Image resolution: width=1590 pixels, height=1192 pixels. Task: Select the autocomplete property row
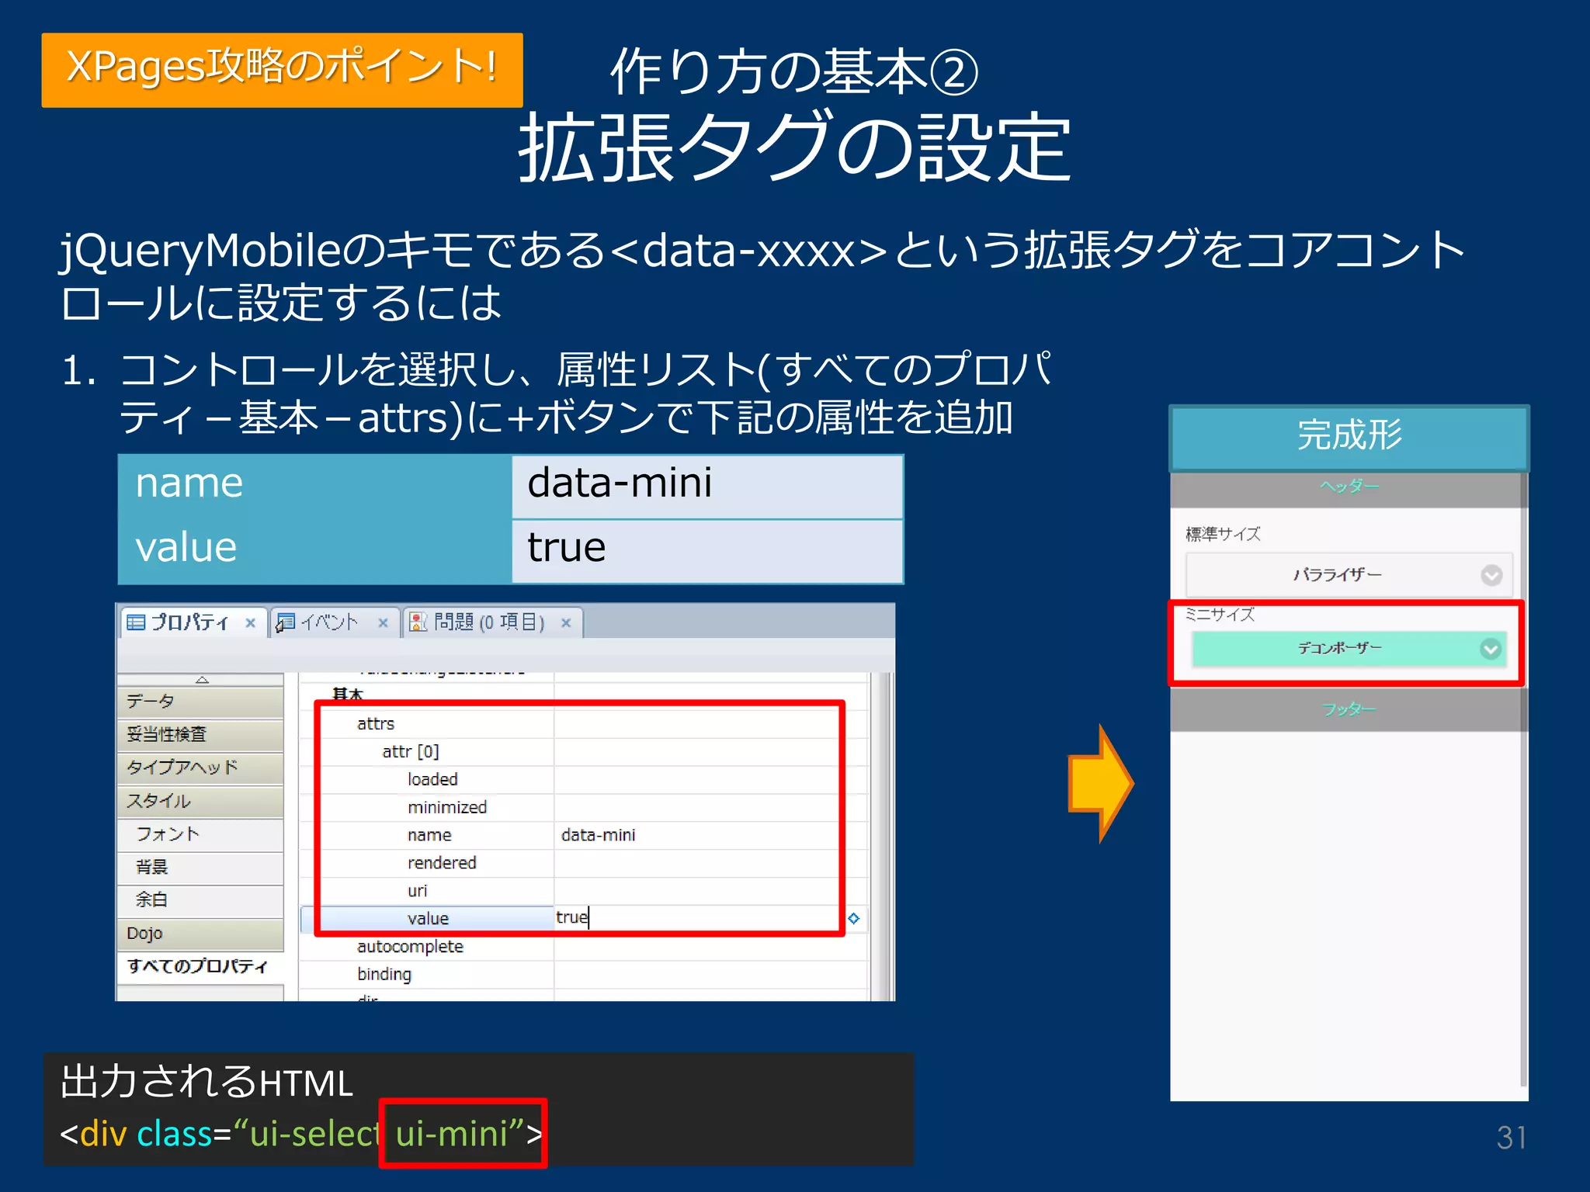pyautogui.click(x=583, y=948)
